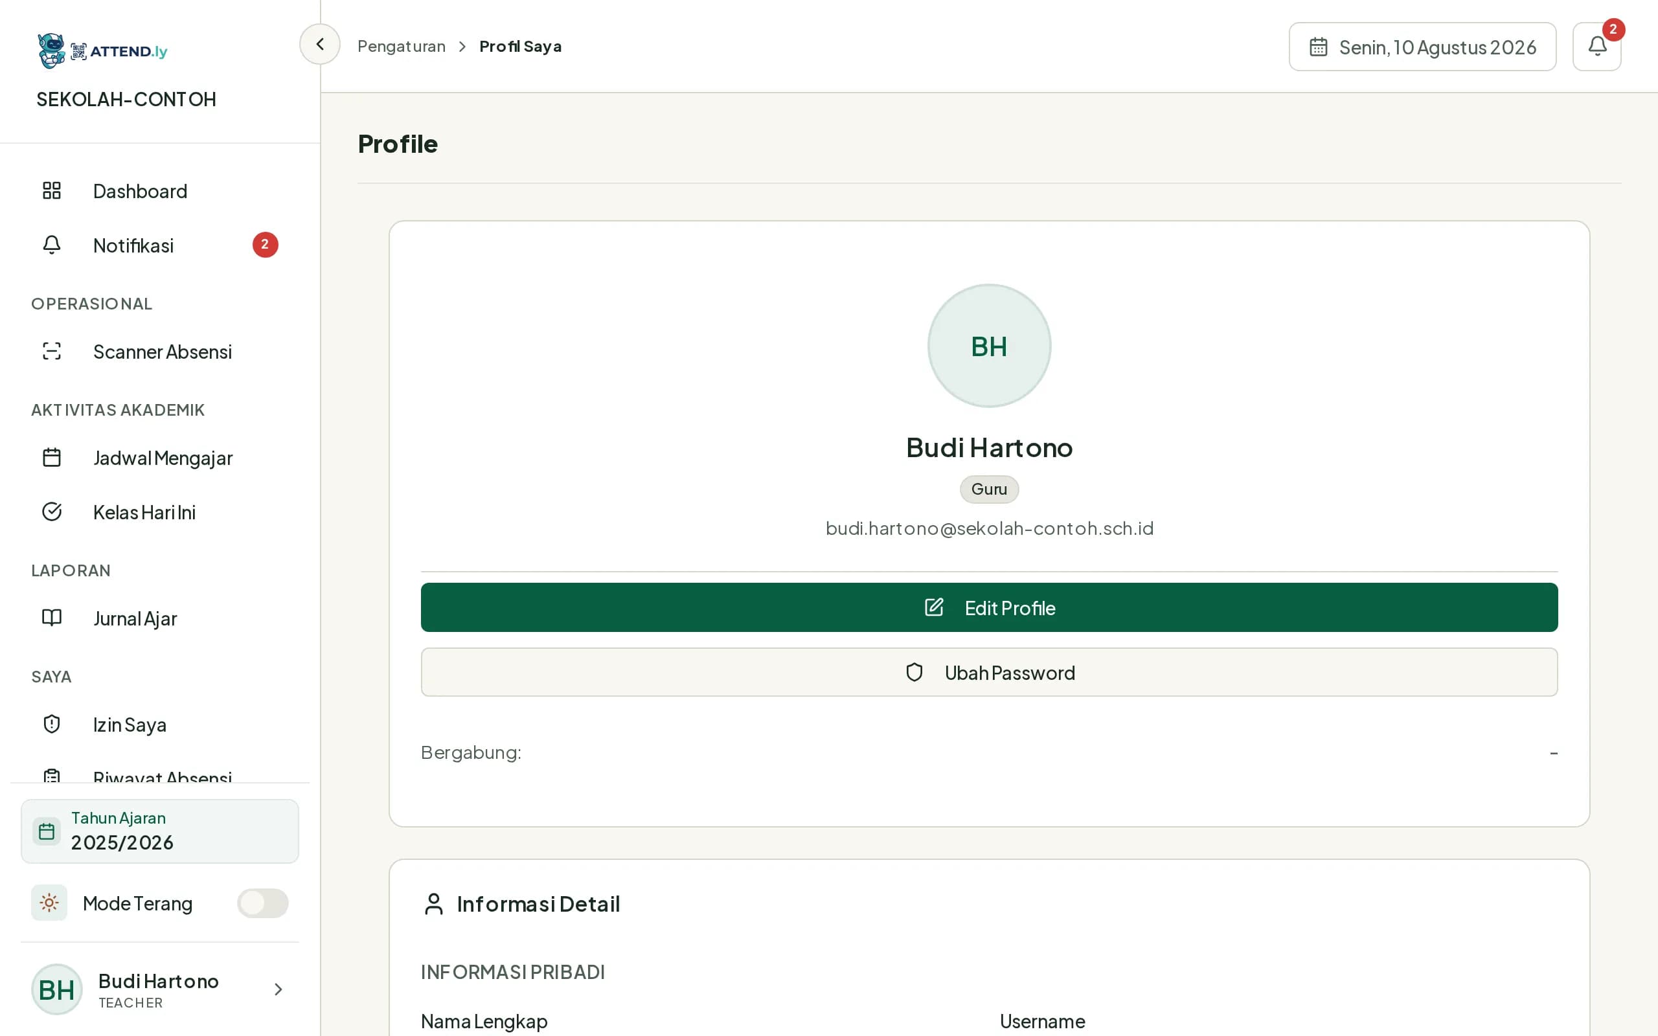Click the red badge on the top bell
Viewport: 1658px width, 1036px height.
[x=1613, y=30]
